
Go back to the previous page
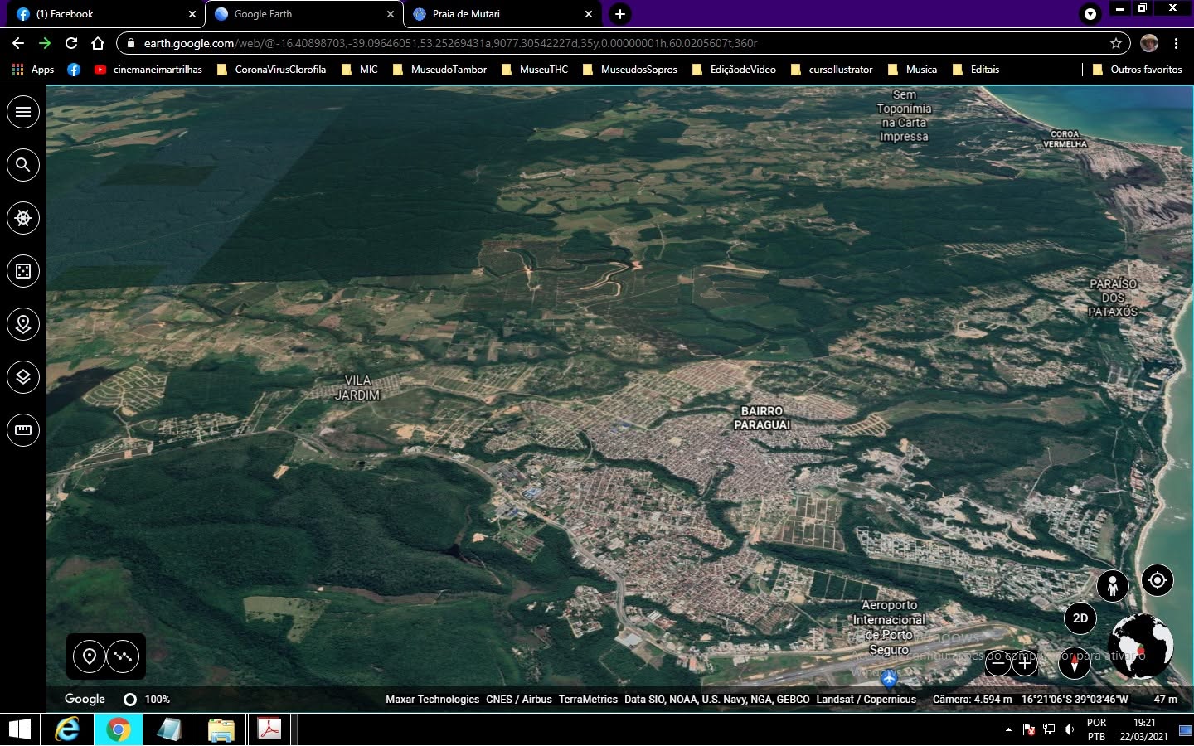pyautogui.click(x=18, y=43)
